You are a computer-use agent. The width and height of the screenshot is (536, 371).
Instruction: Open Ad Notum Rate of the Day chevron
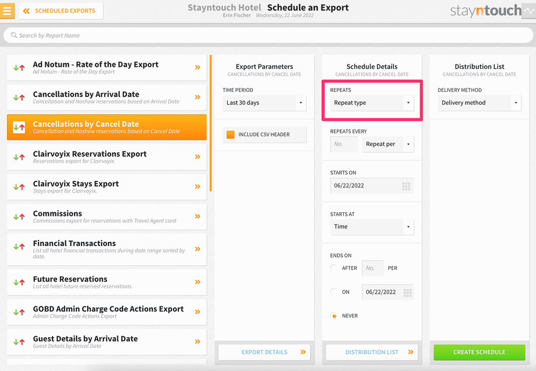(198, 67)
